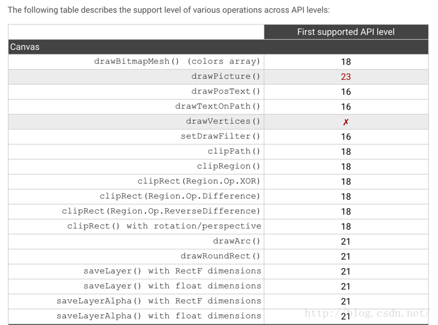
Task: Select the drawBitmapMesh() (colors array) cell
Action: click(x=177, y=61)
